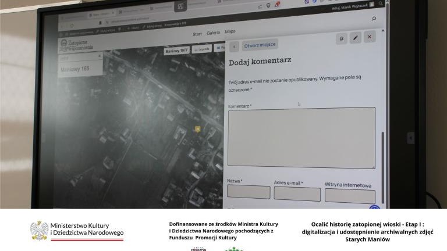Click the user avatar next to Witaj, Marek Wojtaszek
The height and width of the screenshot is (251, 447).
pos(372,5)
